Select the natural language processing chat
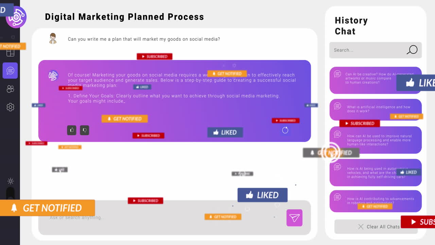The image size is (435, 245). pos(376,140)
